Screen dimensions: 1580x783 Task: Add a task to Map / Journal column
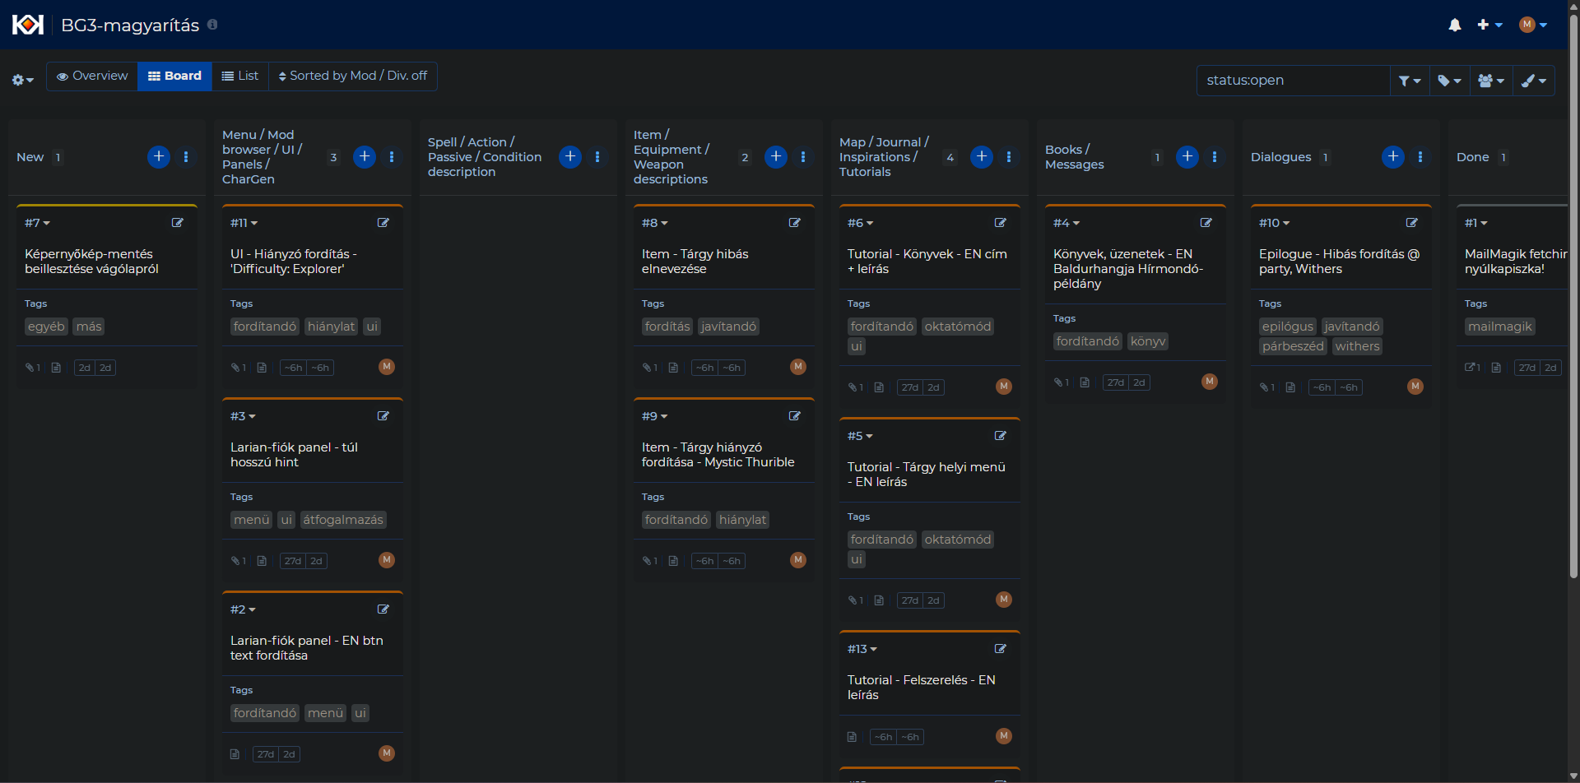coord(982,157)
